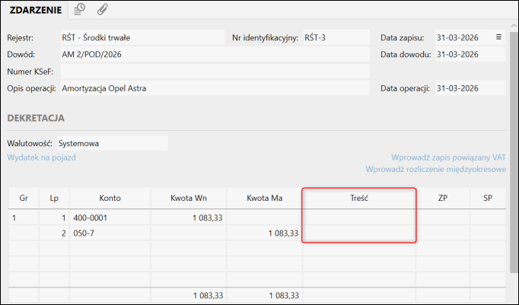Viewport: 519px width, 305px height.
Task: Open the attachments paperclip tab
Action: click(102, 10)
